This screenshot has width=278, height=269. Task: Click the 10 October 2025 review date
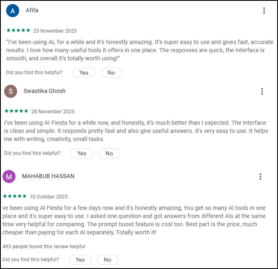(49, 197)
